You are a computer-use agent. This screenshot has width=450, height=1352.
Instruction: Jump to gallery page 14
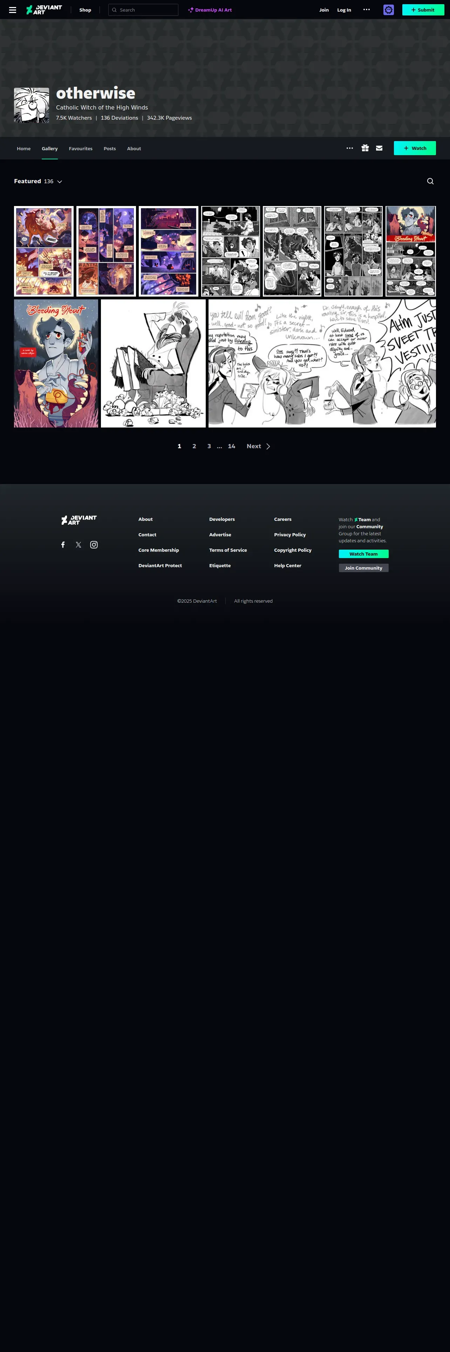tap(232, 446)
